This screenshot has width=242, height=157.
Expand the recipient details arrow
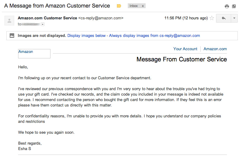[43, 24]
